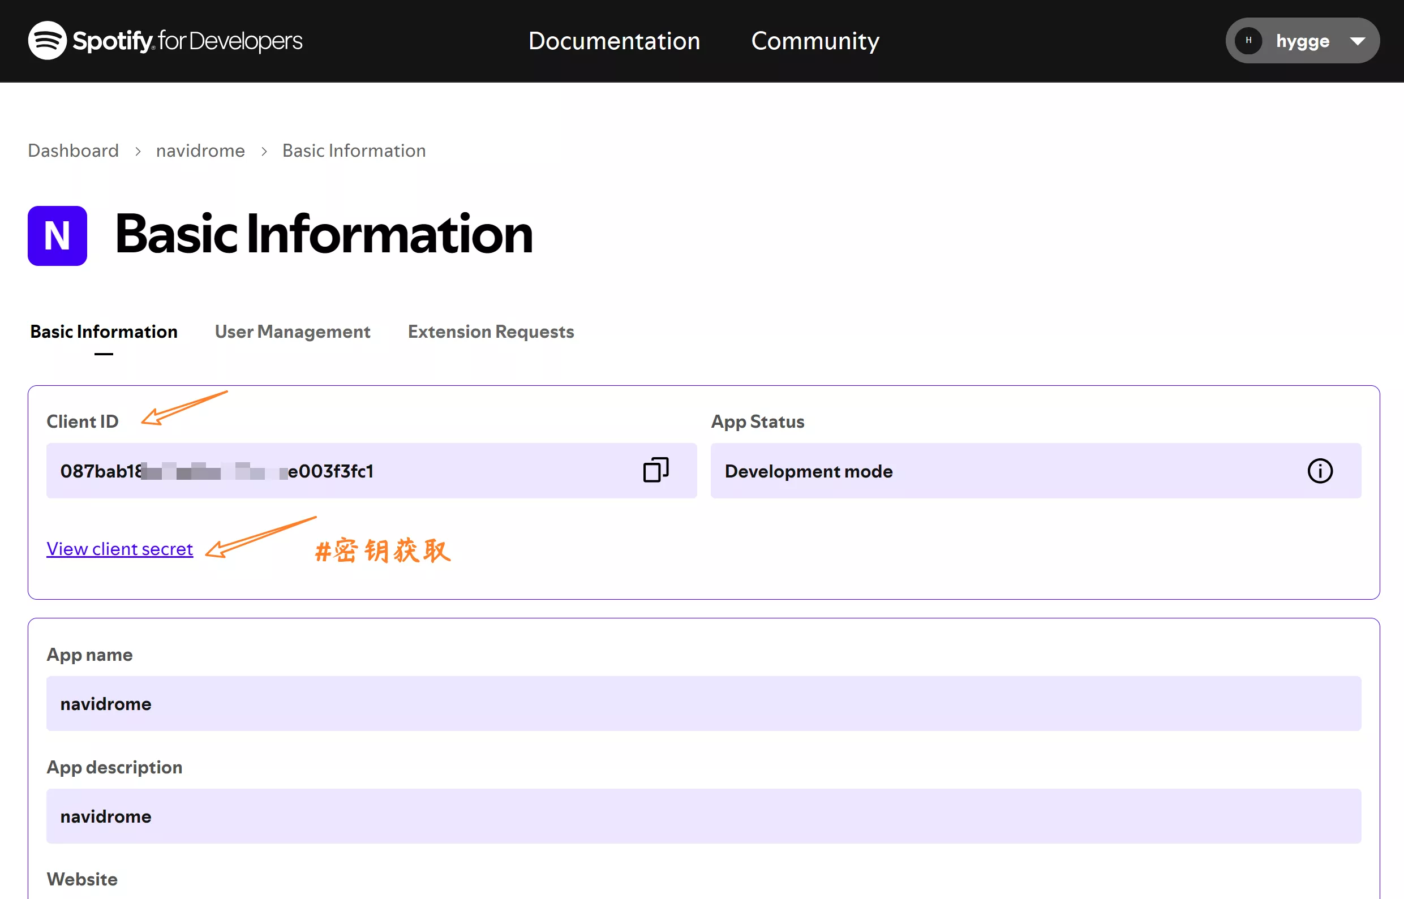Click the Website label

[x=81, y=879]
